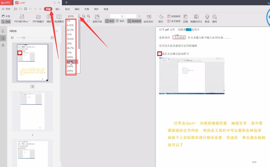This screenshot has width=270, height=167.
Task: Open the thumbnail panel sidebar icon
Action: pos(3,38)
